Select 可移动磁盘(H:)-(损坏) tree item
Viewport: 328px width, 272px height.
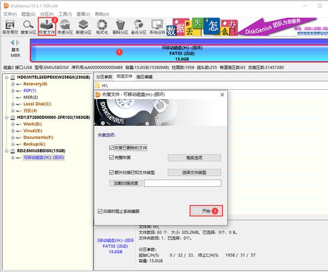[44, 158]
